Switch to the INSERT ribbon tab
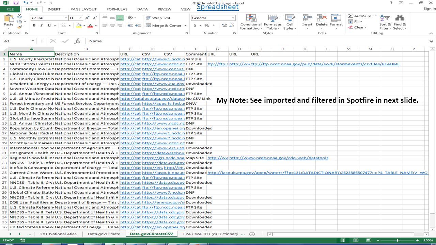Screen dimensions: 436x245 coord(54,9)
